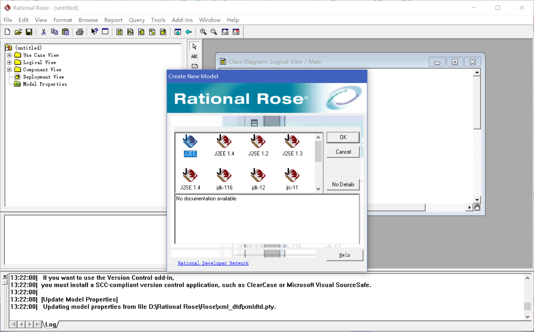Click the Zoom In magnifier icon
This screenshot has width=534, height=332.
pos(203,32)
